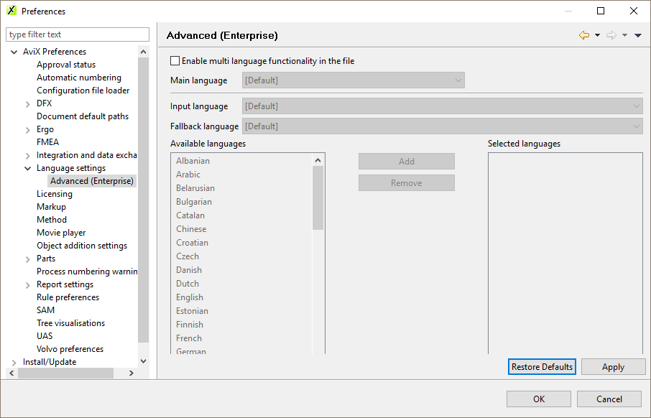Confirm with the OK button
Screen dimensions: 651x418
(538, 399)
